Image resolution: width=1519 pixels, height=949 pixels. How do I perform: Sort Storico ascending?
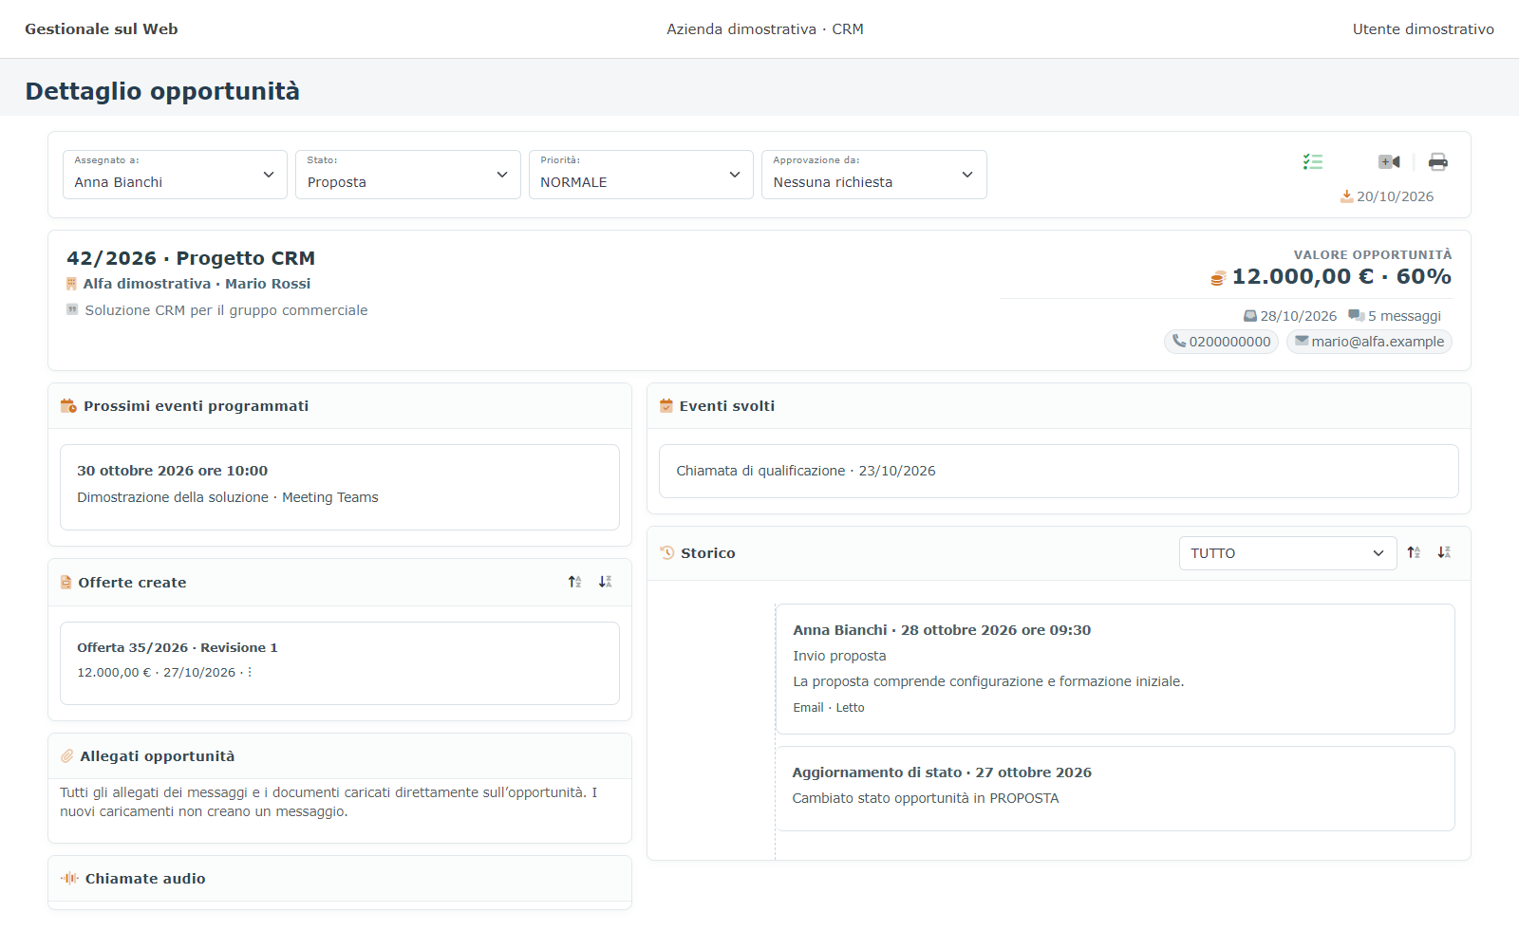1414,552
